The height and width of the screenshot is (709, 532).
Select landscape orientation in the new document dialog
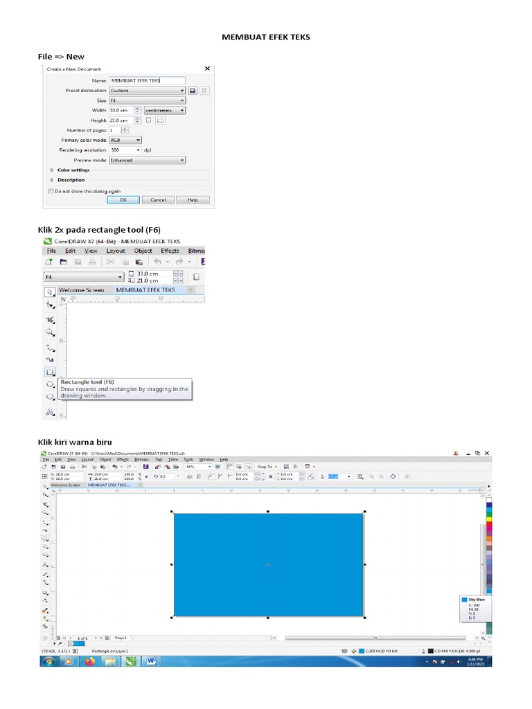click(x=160, y=120)
